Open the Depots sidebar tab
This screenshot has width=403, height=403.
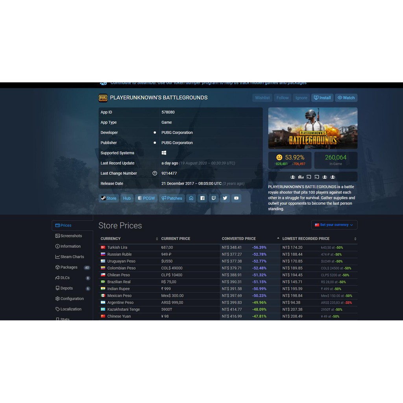[x=72, y=288]
